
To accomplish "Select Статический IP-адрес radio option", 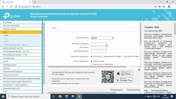I will [122, 56].
